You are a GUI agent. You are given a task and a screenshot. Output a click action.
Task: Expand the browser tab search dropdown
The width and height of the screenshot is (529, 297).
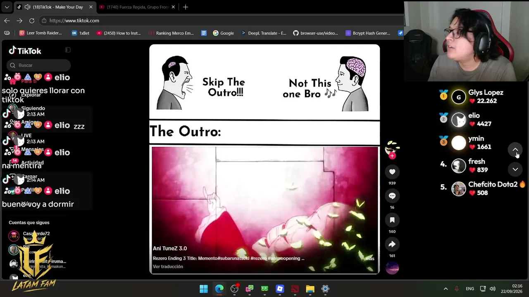pyautogui.click(x=7, y=7)
